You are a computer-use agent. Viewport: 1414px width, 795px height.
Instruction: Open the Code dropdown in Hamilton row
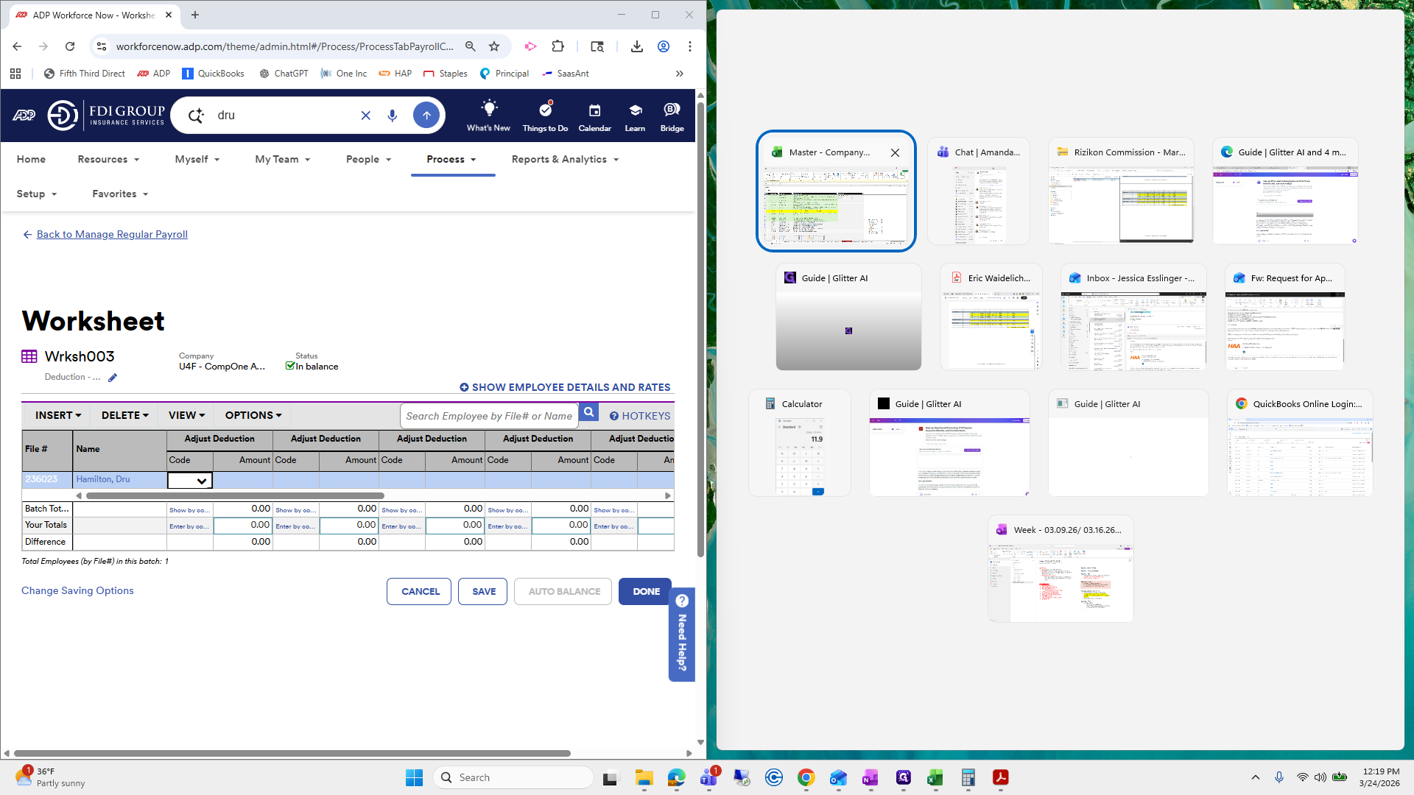coord(191,481)
